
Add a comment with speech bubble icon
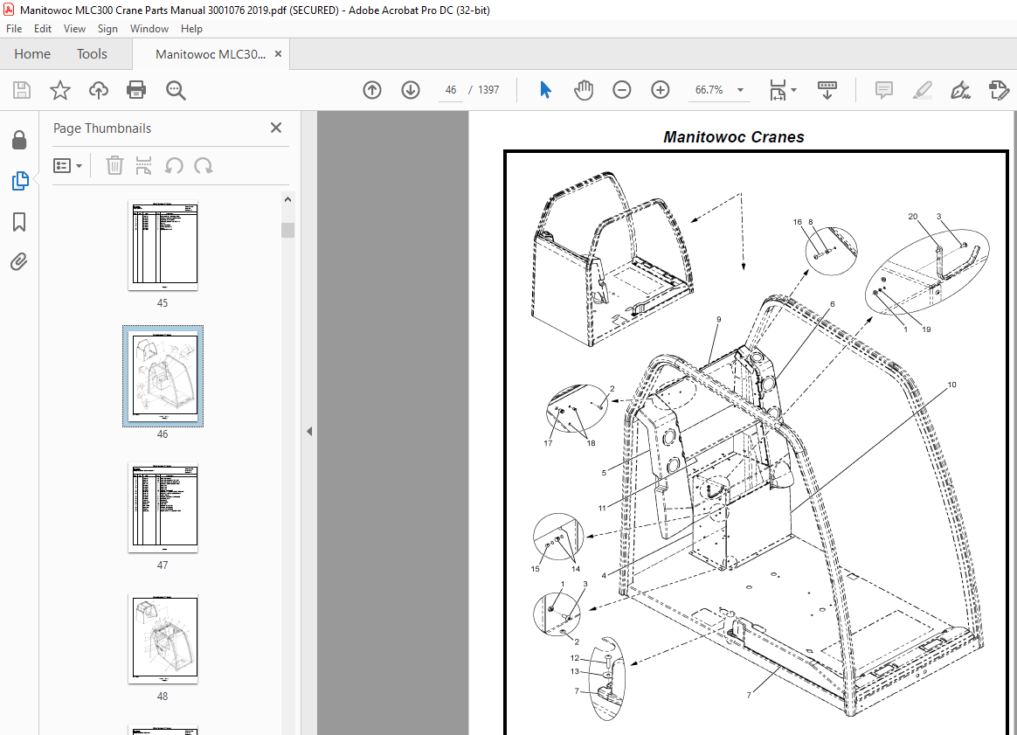[884, 89]
